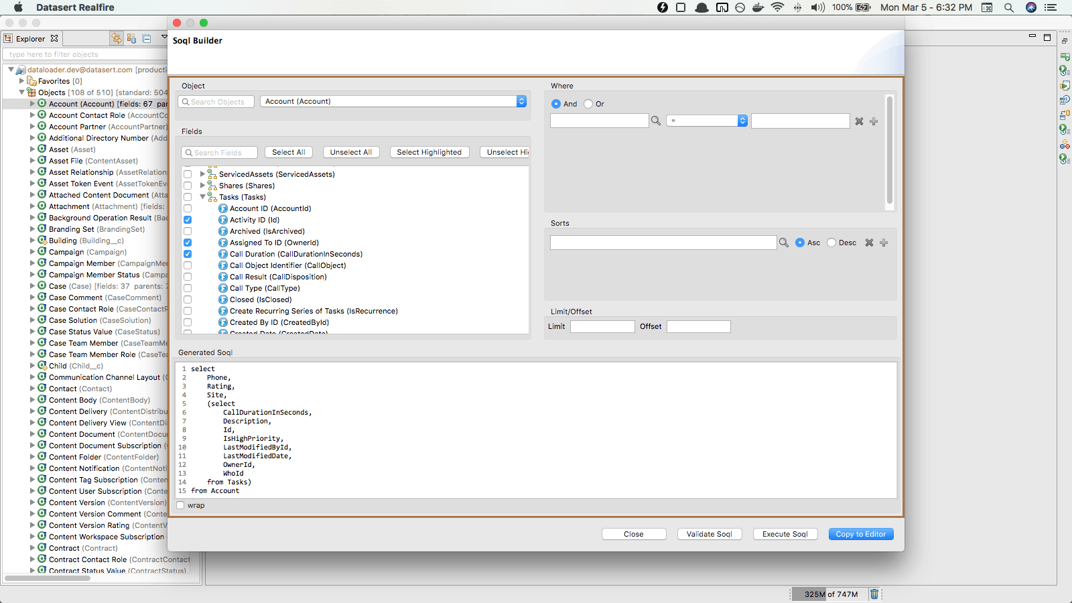Maximize the editor area in the main window
The width and height of the screenshot is (1072, 603).
(1047, 38)
